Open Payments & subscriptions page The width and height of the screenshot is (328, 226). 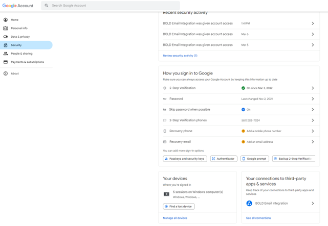(26, 62)
